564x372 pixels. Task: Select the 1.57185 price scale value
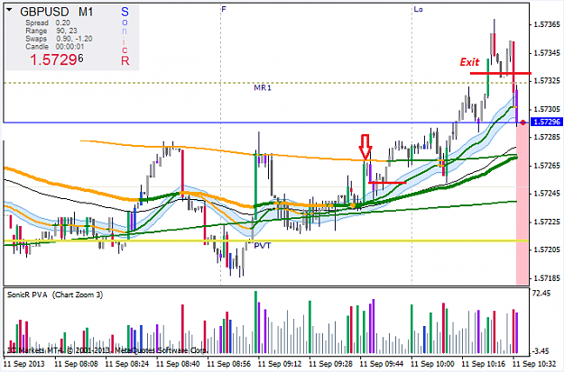(547, 278)
